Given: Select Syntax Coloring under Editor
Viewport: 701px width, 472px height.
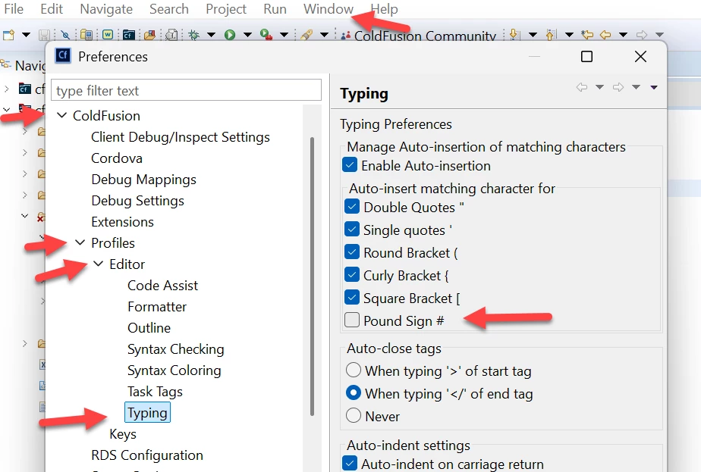Looking at the screenshot, I should coord(174,370).
